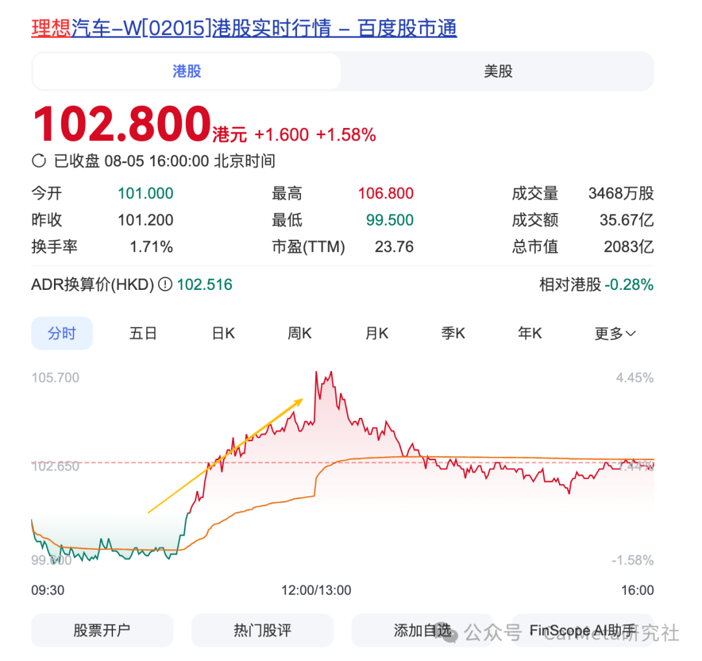Select the 年K chart tab
The width and height of the screenshot is (702, 661).
[530, 333]
